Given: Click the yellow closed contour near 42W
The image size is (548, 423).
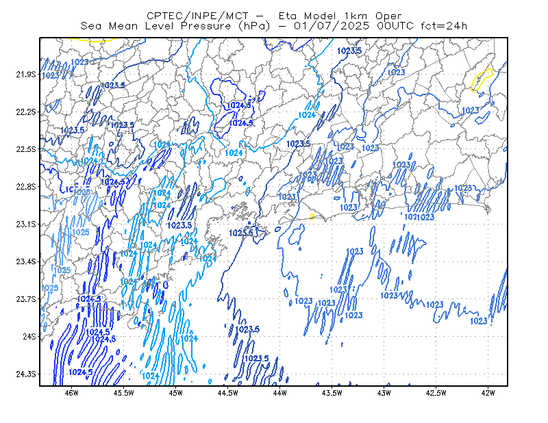Looking at the screenshot, I should 482,79.
